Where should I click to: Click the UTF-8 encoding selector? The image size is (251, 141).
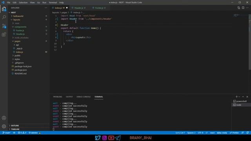point(200,133)
